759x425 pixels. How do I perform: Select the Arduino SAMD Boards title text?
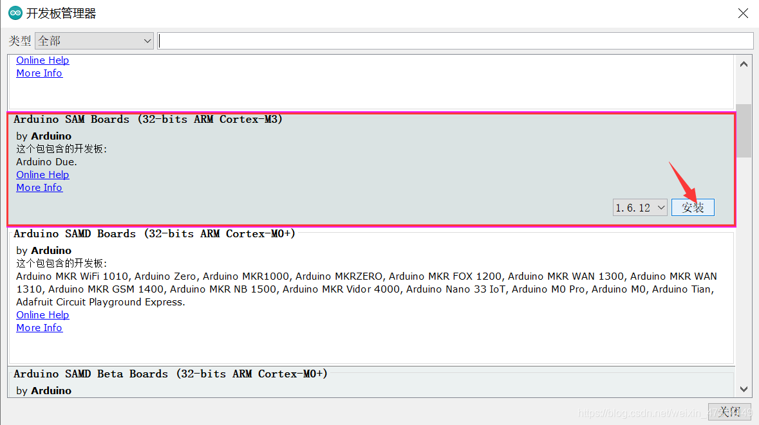click(x=155, y=234)
